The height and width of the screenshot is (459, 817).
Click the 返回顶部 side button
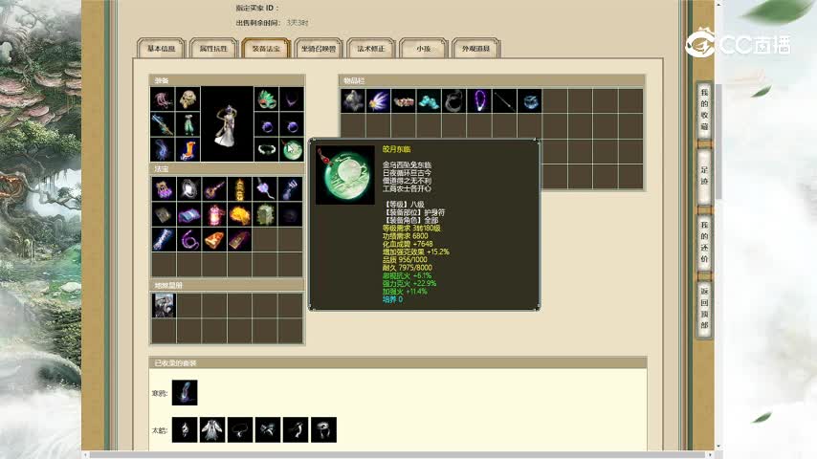coord(704,309)
